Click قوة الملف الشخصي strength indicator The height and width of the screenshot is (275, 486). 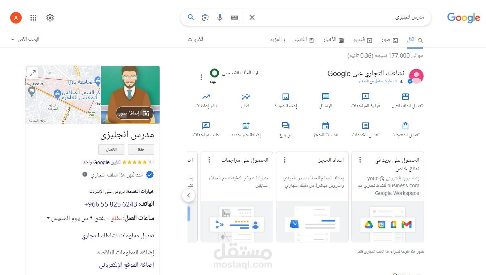tap(234, 76)
